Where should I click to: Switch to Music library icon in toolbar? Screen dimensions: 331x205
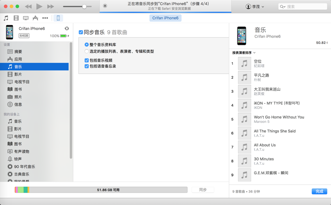click(6, 18)
